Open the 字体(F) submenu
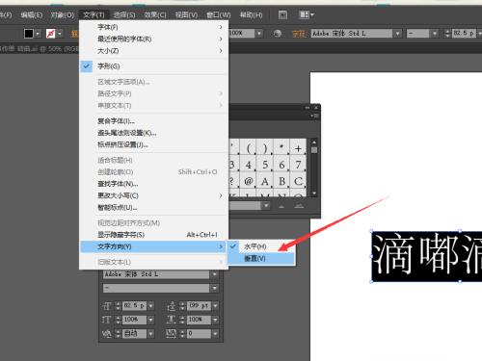482x361 pixels. (153, 27)
